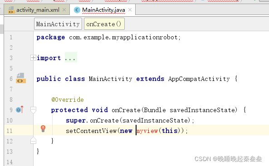Click the XML file icon on activity_main.xml tab
The width and height of the screenshot is (269, 166).
[11, 10]
